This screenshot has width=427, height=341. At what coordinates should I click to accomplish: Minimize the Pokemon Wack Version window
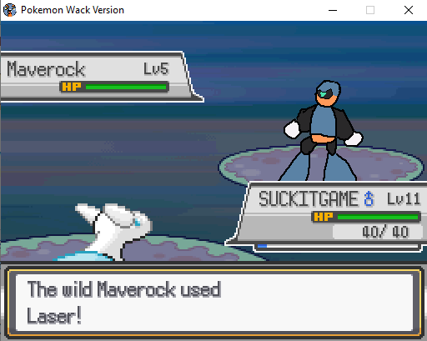click(333, 10)
